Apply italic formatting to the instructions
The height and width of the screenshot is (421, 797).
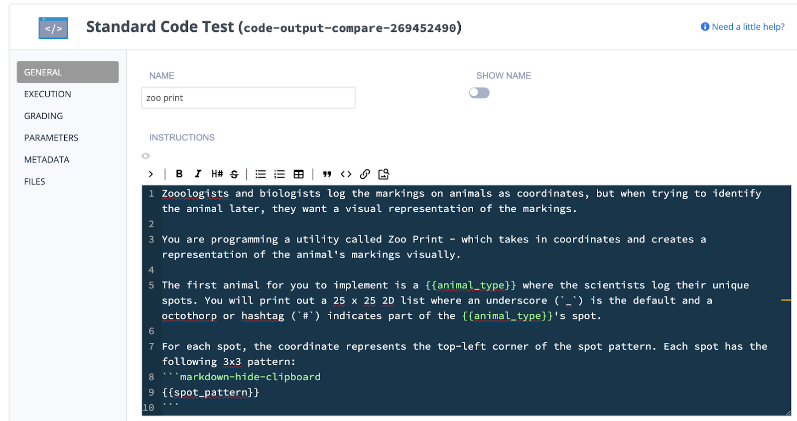(x=198, y=174)
